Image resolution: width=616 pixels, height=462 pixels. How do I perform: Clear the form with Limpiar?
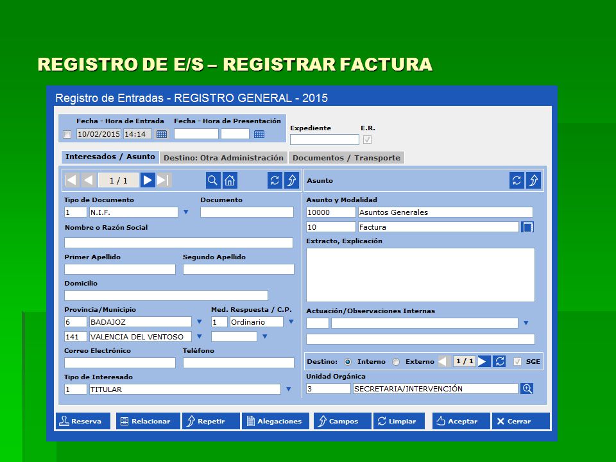(399, 421)
